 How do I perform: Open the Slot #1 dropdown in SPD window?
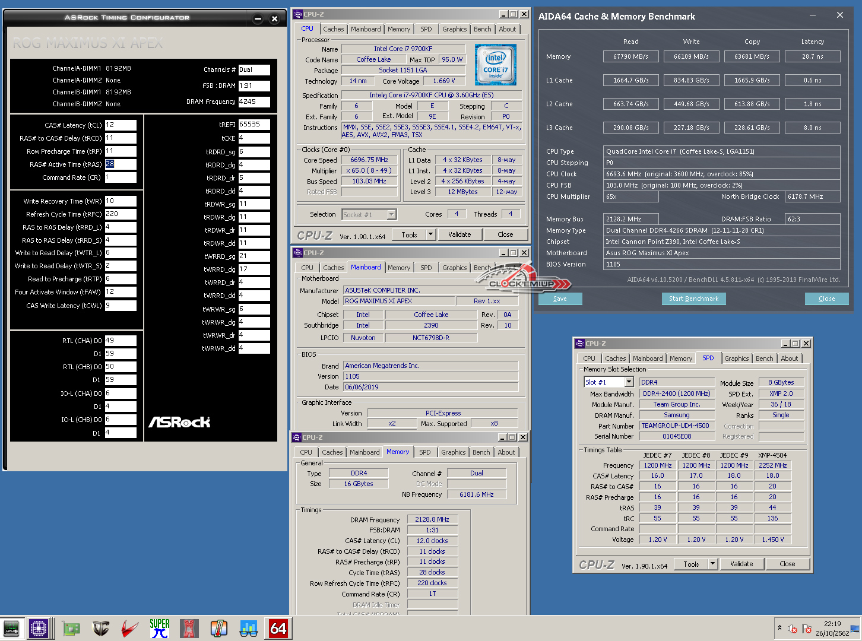pyautogui.click(x=629, y=382)
